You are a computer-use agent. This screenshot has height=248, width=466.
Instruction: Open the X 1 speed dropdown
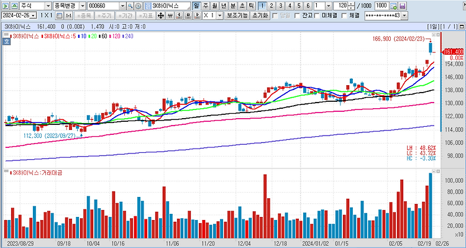[219, 16]
